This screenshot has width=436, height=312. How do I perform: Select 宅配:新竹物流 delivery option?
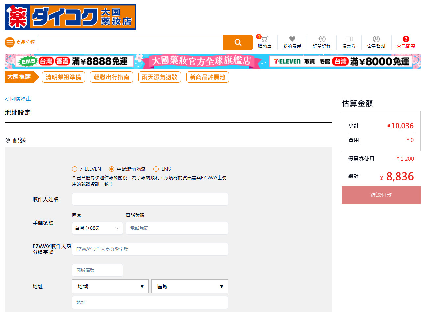click(x=112, y=169)
